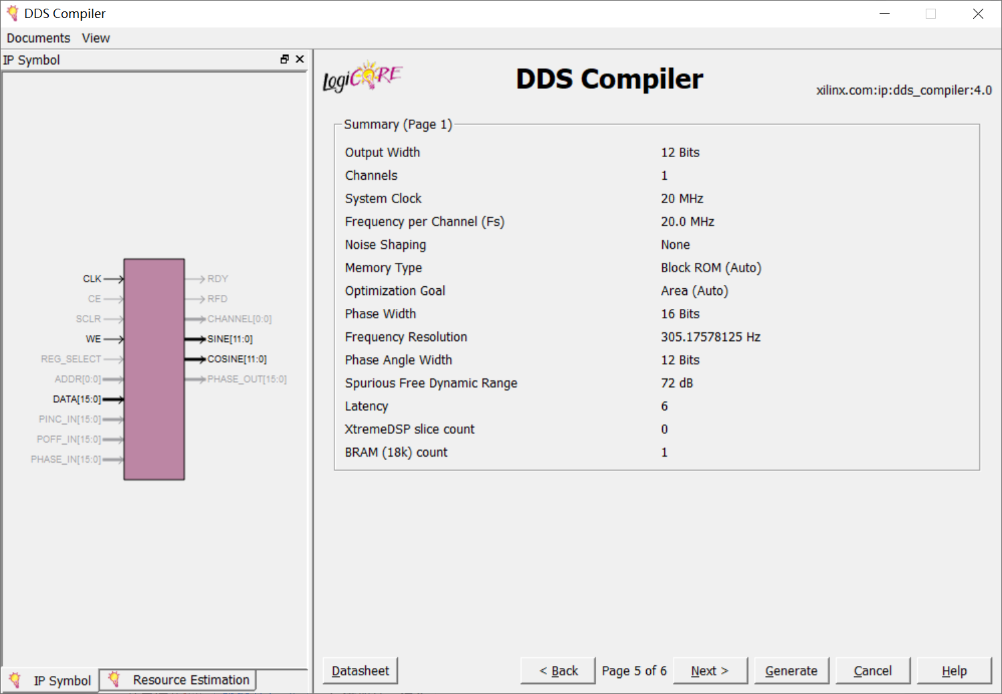The width and height of the screenshot is (1002, 694).
Task: Close the DDS Compiler window
Action: coord(978,13)
